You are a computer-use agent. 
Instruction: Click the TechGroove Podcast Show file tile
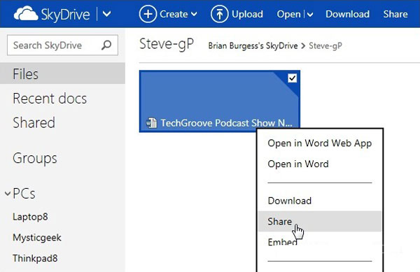(x=220, y=101)
